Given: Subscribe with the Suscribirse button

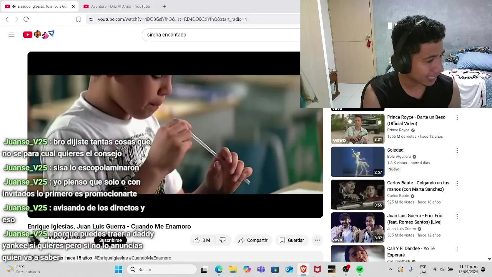Looking at the screenshot, I should pos(110,240).
